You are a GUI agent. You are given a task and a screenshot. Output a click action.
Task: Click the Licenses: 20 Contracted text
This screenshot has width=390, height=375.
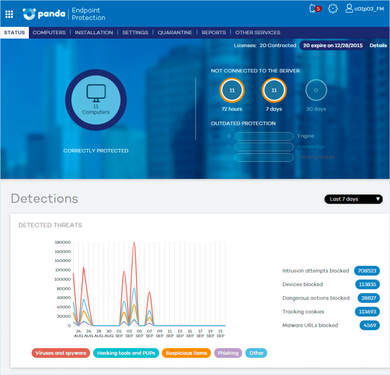pyautogui.click(x=265, y=46)
